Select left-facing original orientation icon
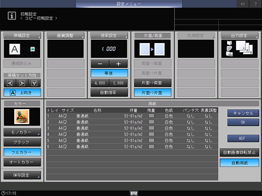This screenshot has width=262, height=196. click(10, 83)
